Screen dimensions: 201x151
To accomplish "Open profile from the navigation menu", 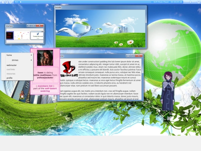I will [17, 78].
